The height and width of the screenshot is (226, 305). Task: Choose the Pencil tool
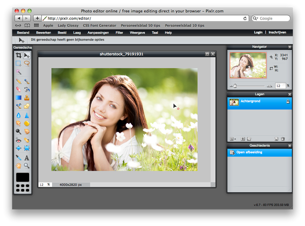point(18,81)
